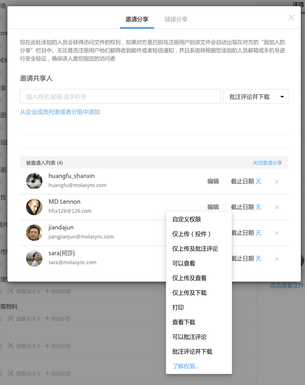Click huangfu_shanxin's husky avatar
Screen dimensions: 305x385
tap(34, 181)
